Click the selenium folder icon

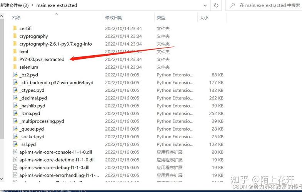(x=15, y=67)
